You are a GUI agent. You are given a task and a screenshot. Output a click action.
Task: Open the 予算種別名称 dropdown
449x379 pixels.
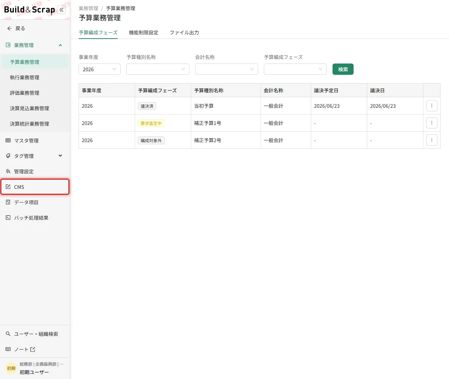158,69
